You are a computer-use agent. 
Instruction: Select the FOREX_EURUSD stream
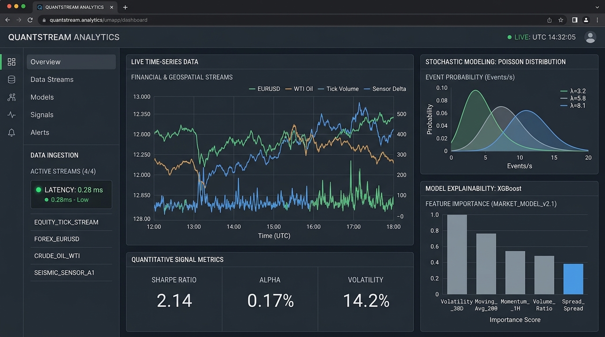click(71, 239)
